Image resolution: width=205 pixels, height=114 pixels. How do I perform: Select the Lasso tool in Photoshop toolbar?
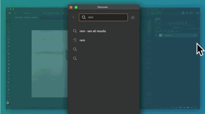[x=8, y=28]
